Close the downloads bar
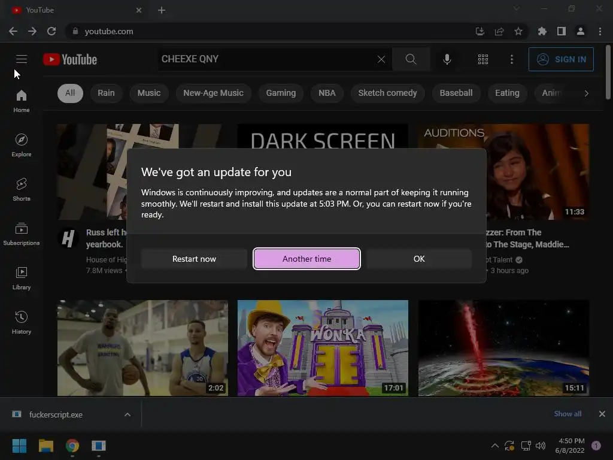Viewport: 613px width, 460px height. click(602, 414)
